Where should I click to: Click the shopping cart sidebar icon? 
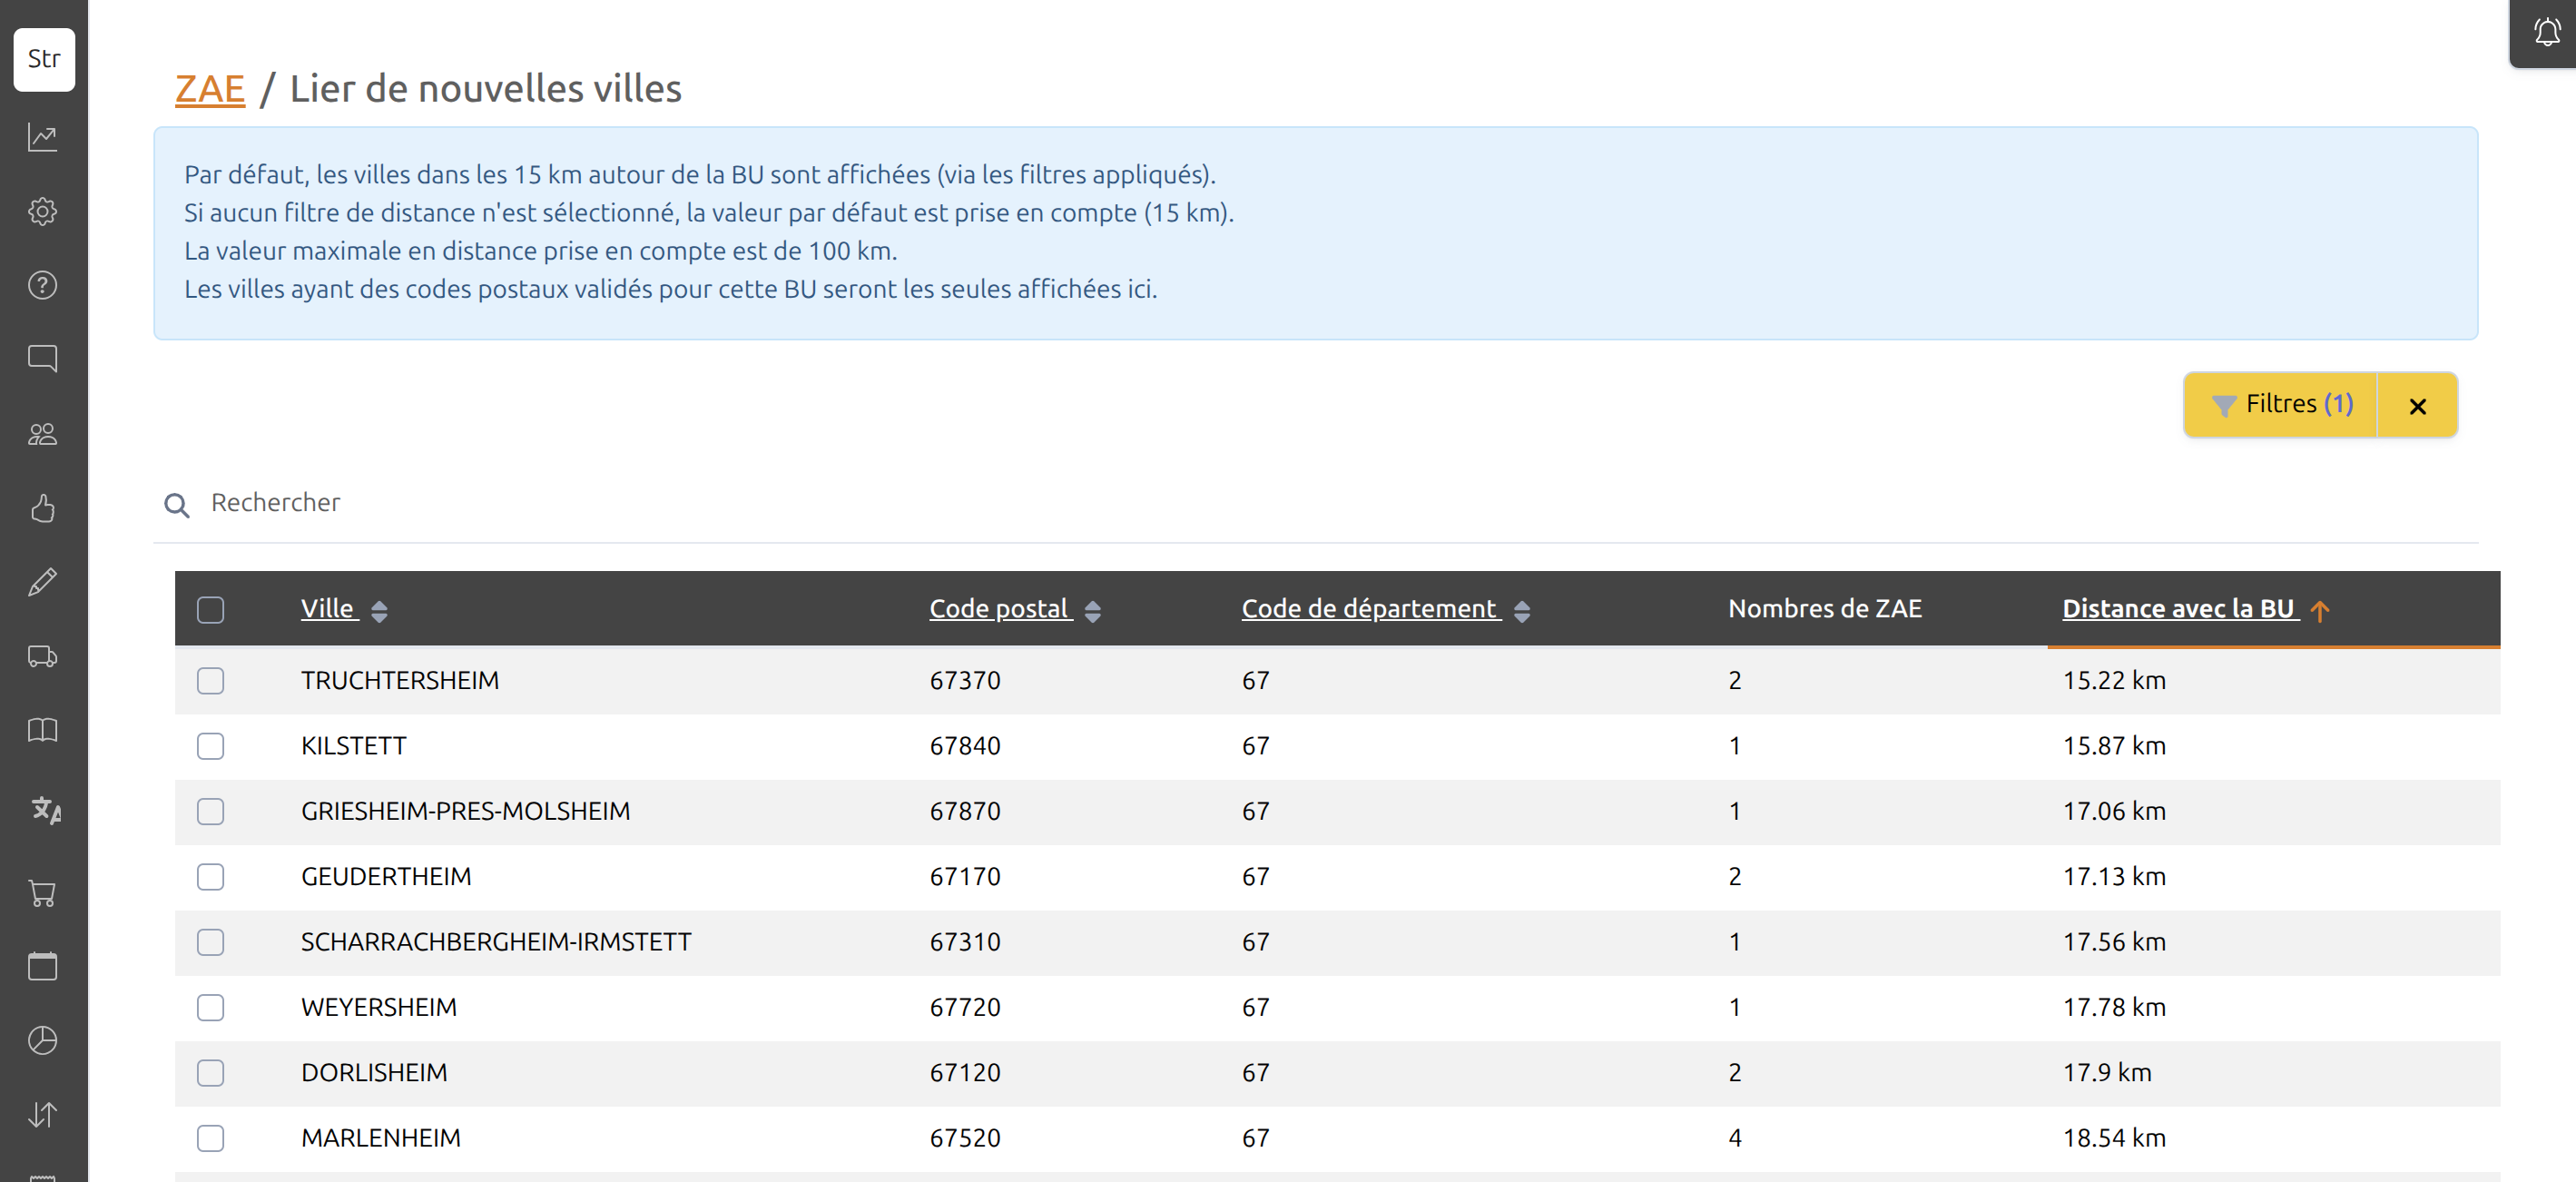pos(42,893)
